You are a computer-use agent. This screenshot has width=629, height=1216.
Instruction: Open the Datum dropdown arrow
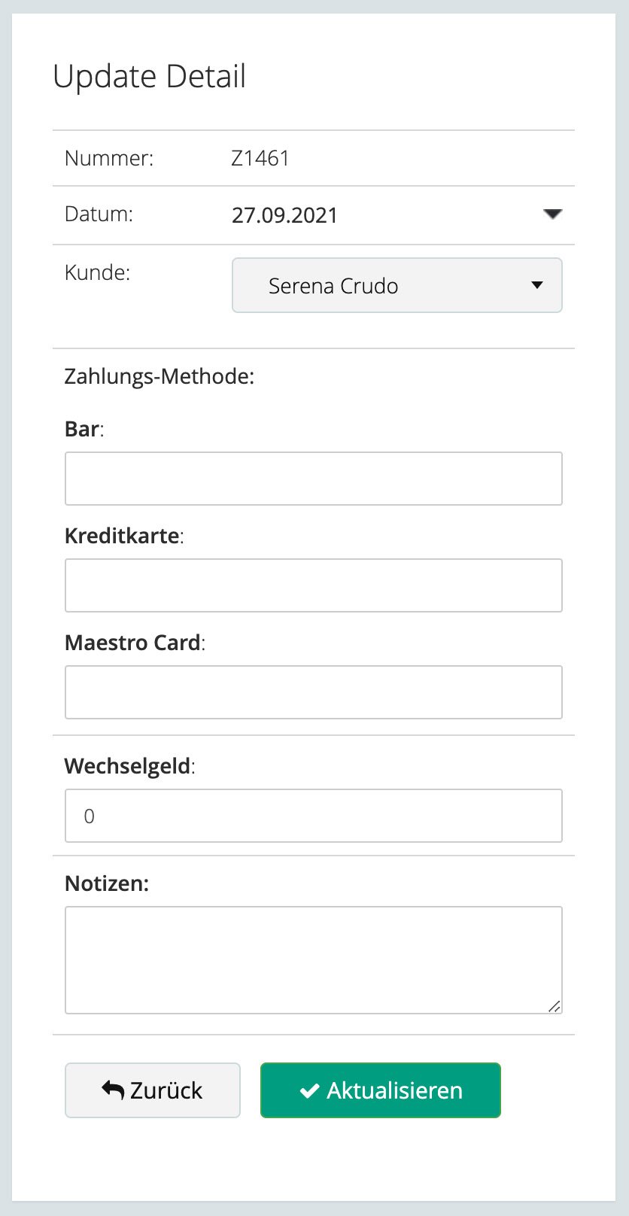click(552, 214)
